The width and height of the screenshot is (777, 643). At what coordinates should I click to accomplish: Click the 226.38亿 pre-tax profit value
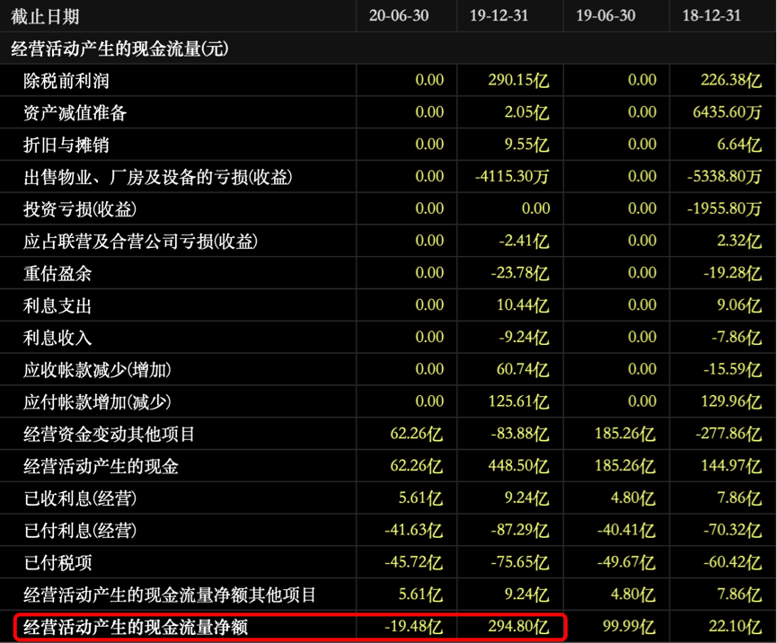coord(731,80)
